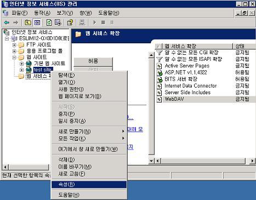Click the Up one level folder icon
This screenshot has height=200, width=256.
pyautogui.click(x=28, y=22)
